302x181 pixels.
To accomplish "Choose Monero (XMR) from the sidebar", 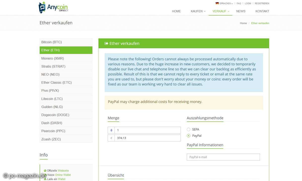I will [x=66, y=58].
